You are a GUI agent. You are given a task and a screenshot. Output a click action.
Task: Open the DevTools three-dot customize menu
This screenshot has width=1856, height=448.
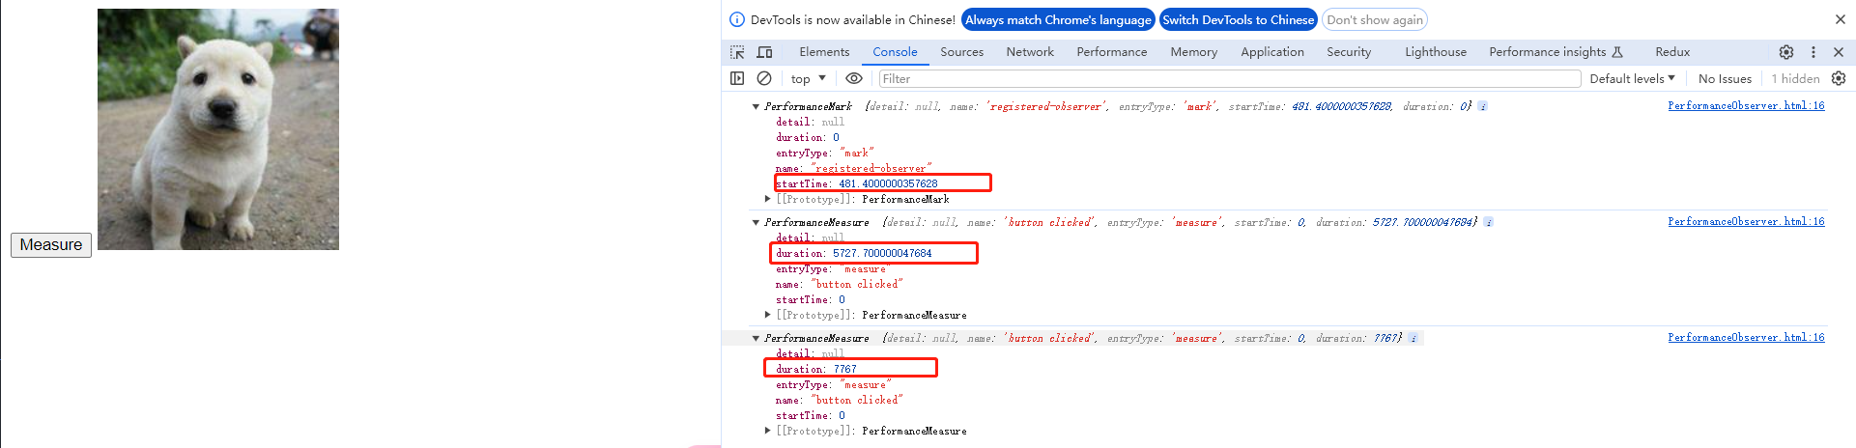[x=1813, y=52]
